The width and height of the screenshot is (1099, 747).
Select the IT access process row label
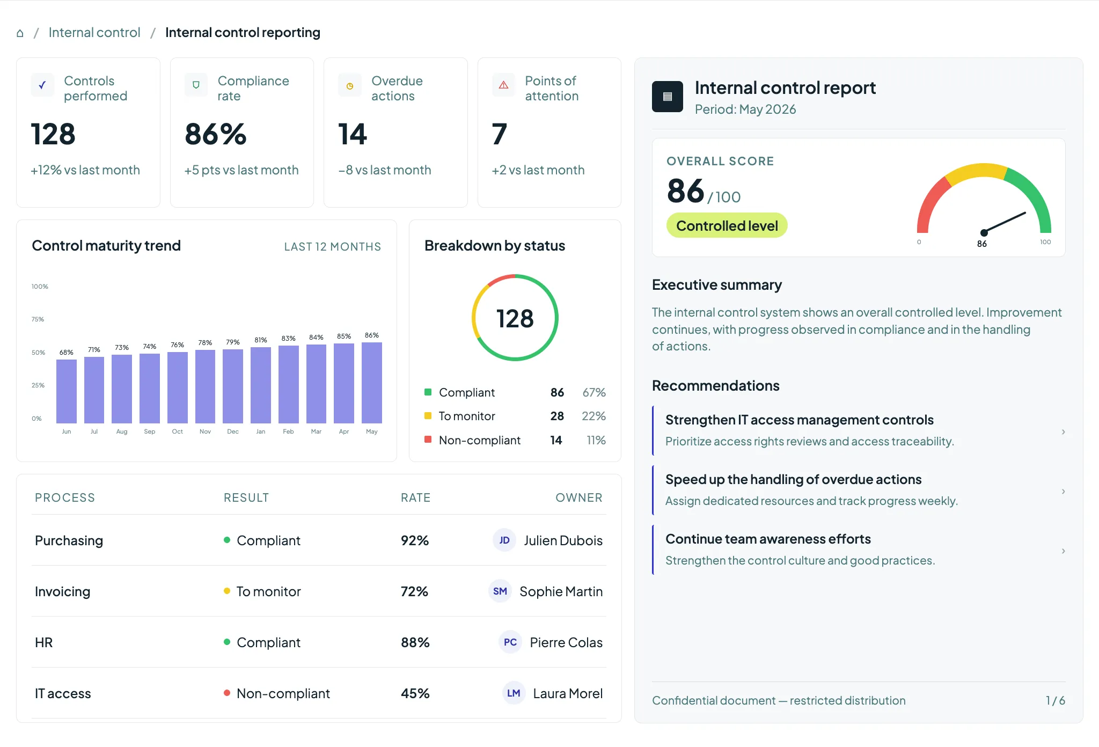(63, 693)
